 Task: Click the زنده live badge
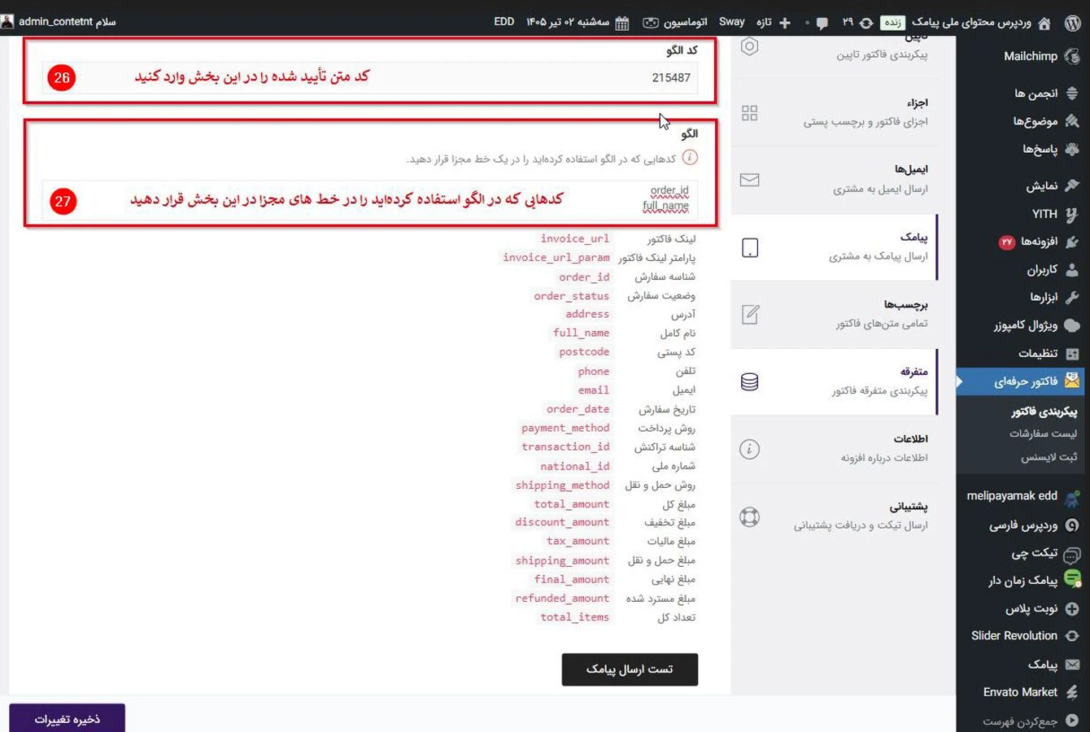pyautogui.click(x=893, y=23)
